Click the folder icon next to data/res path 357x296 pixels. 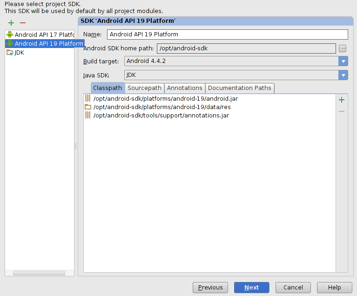tap(88, 107)
